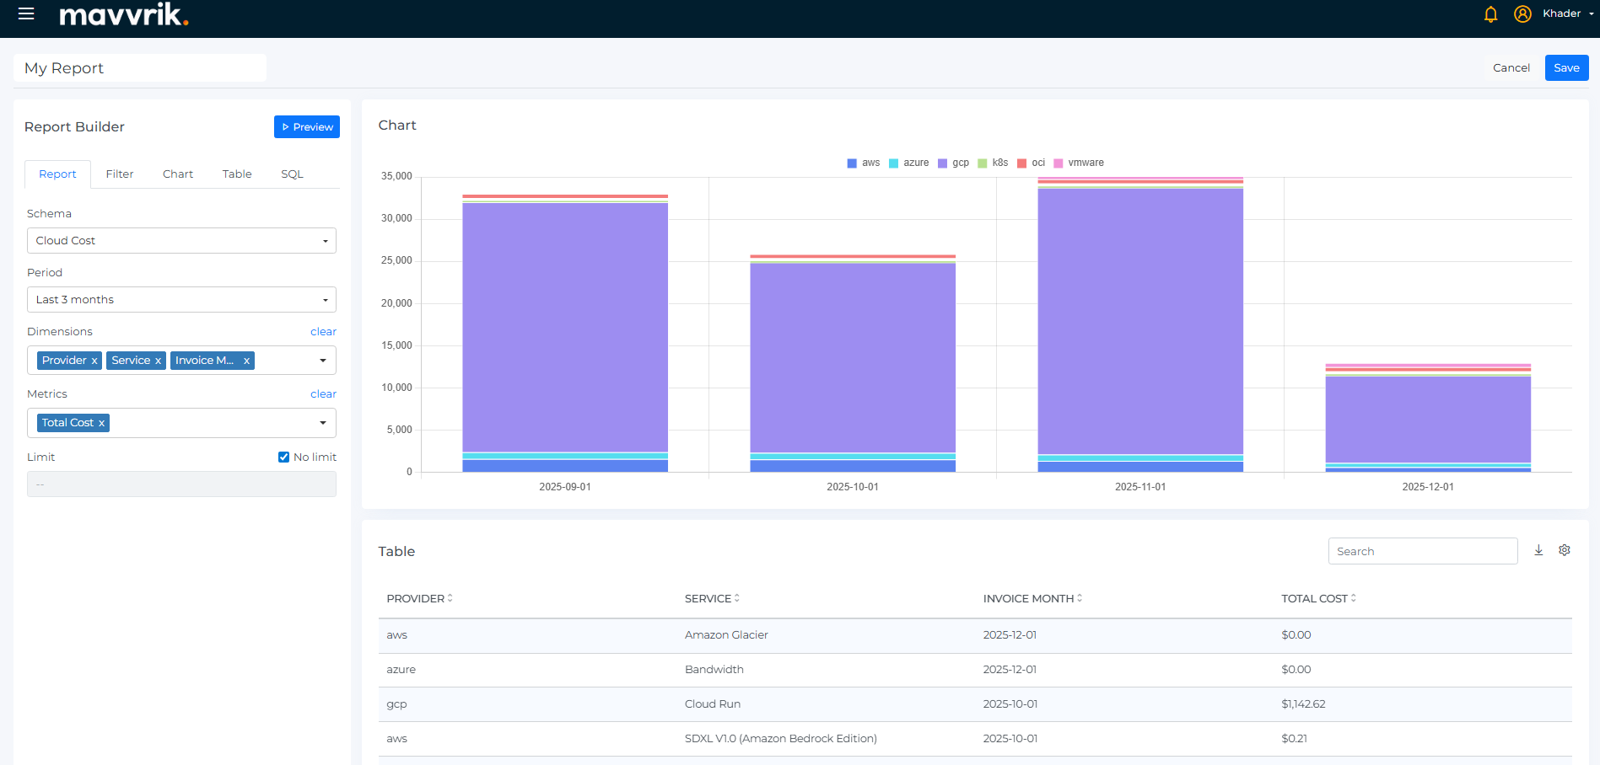Clear all Dimensions
The height and width of the screenshot is (765, 1600).
[323, 332]
